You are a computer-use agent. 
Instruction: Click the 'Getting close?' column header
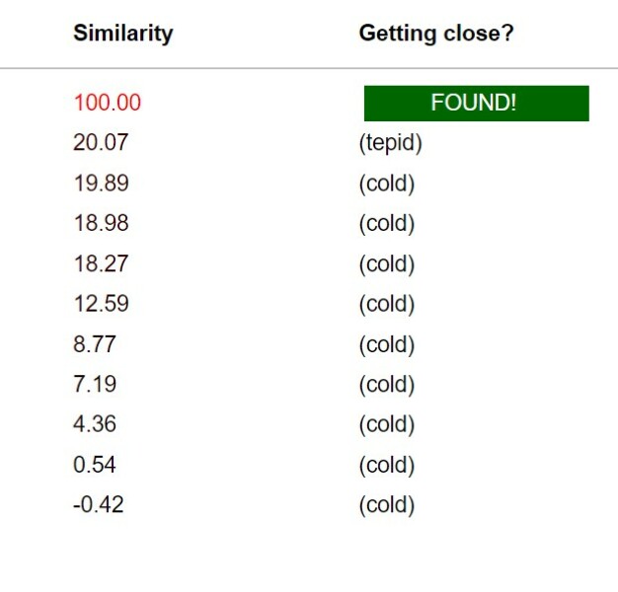(x=435, y=34)
